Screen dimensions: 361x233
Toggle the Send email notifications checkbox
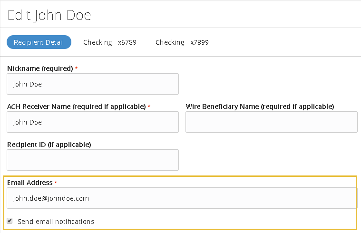(x=10, y=221)
